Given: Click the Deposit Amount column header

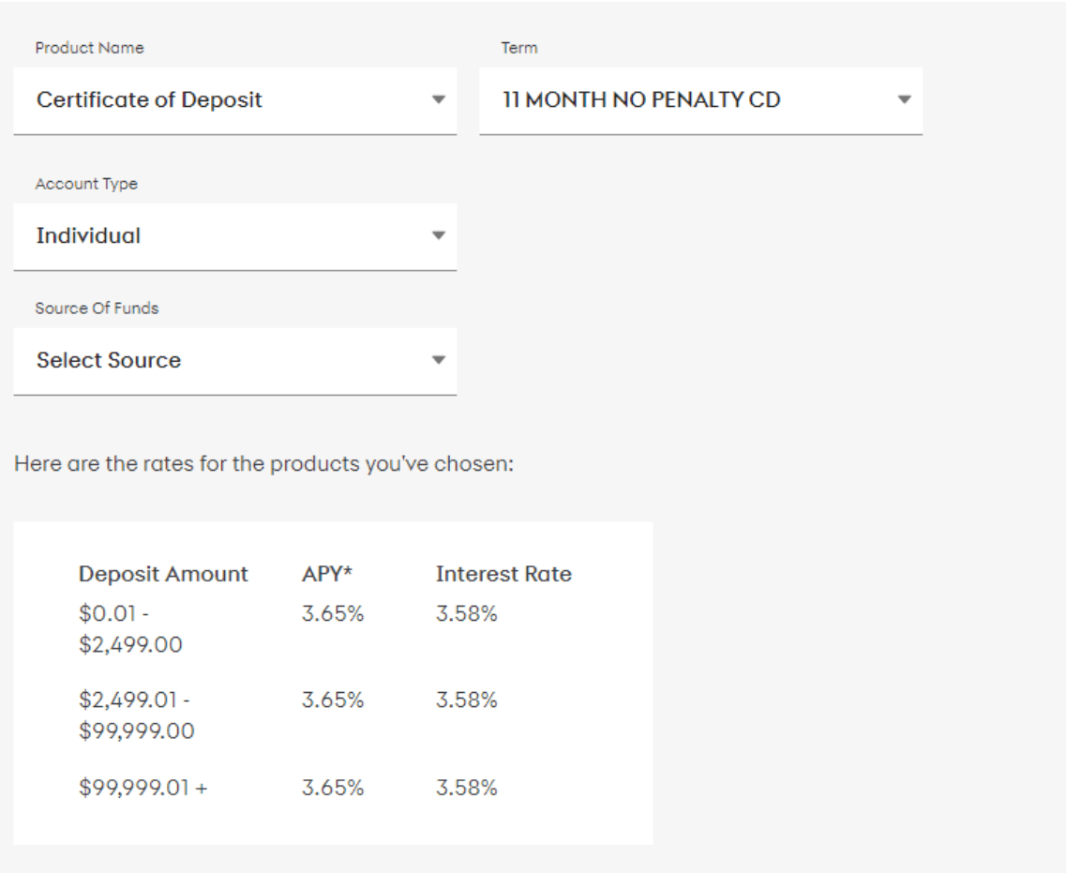Looking at the screenshot, I should [163, 574].
